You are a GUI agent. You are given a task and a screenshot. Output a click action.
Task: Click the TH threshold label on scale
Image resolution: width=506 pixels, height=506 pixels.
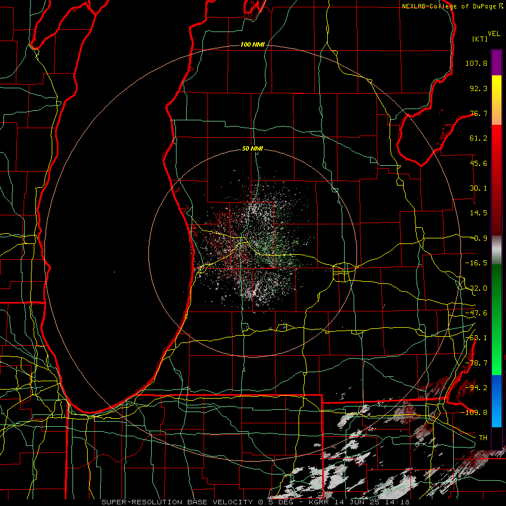pyautogui.click(x=483, y=437)
